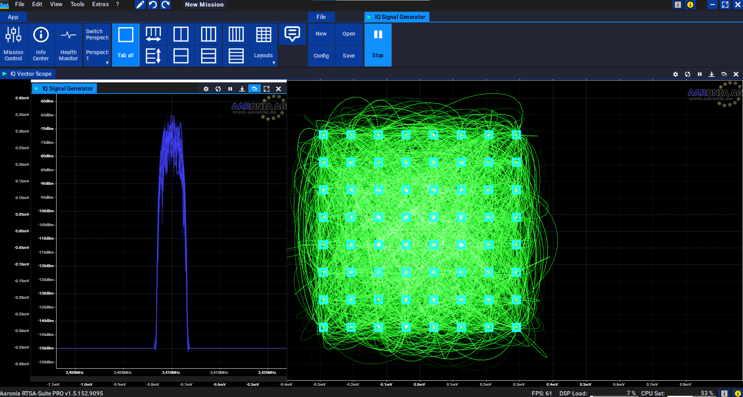Viewport: 743px width, 397px height.
Task: Pause the IQ Vector Scope display
Action: pos(700,74)
